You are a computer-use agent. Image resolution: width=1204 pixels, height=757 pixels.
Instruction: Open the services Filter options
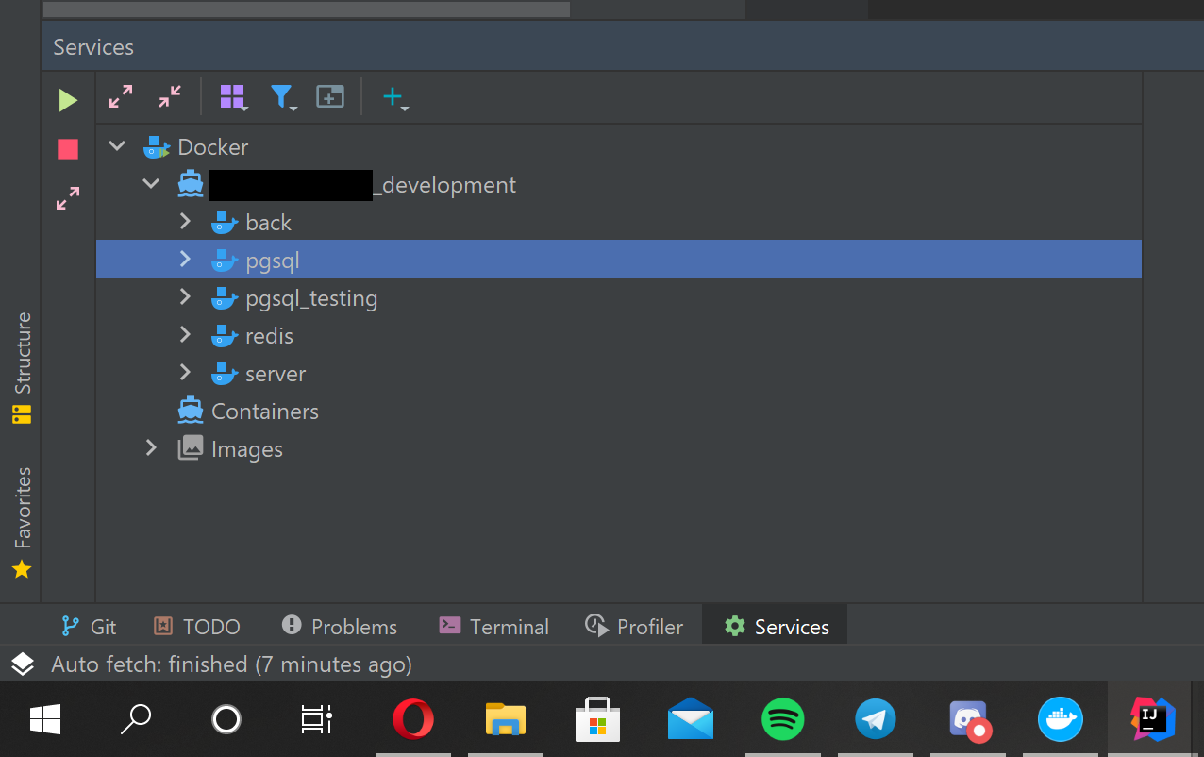(x=283, y=96)
